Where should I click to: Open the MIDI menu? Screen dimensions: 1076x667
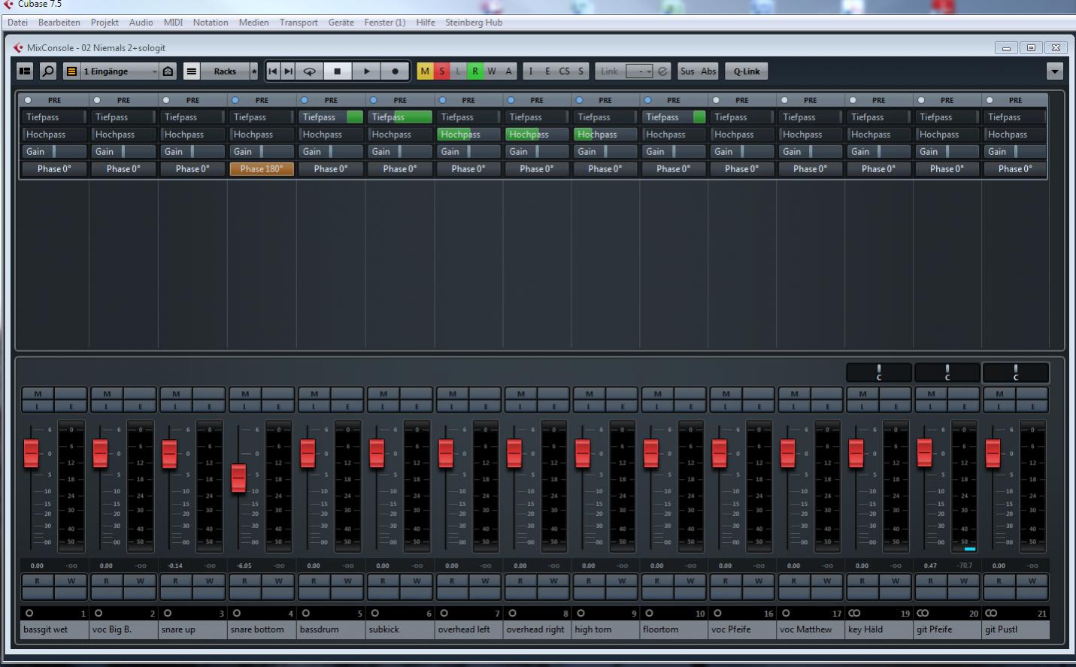coord(173,23)
